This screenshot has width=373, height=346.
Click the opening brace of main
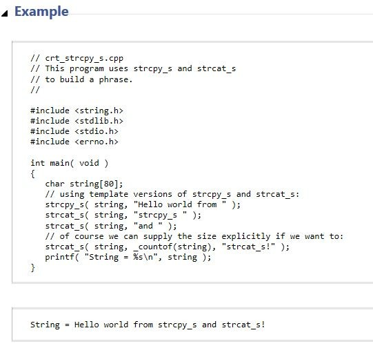(x=33, y=174)
